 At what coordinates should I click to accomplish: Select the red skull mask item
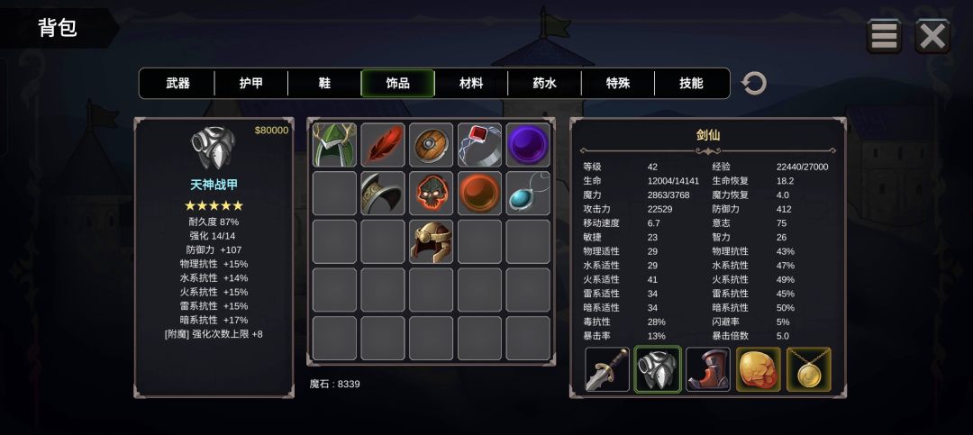coord(432,193)
